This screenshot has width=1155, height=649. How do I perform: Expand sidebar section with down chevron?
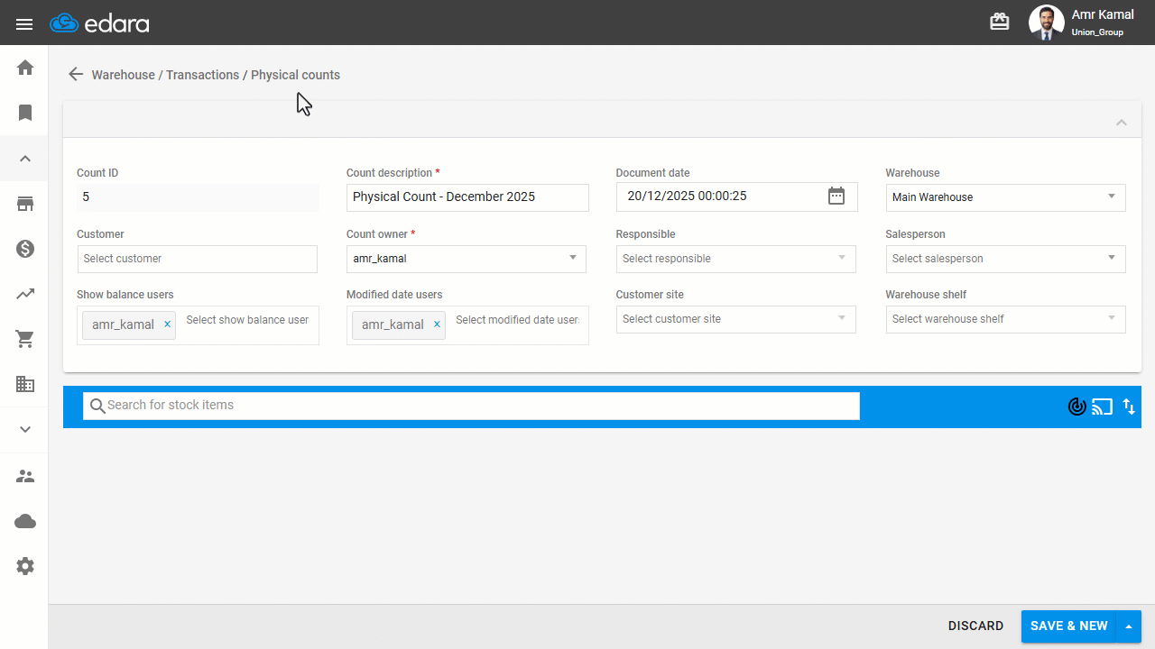(25, 429)
